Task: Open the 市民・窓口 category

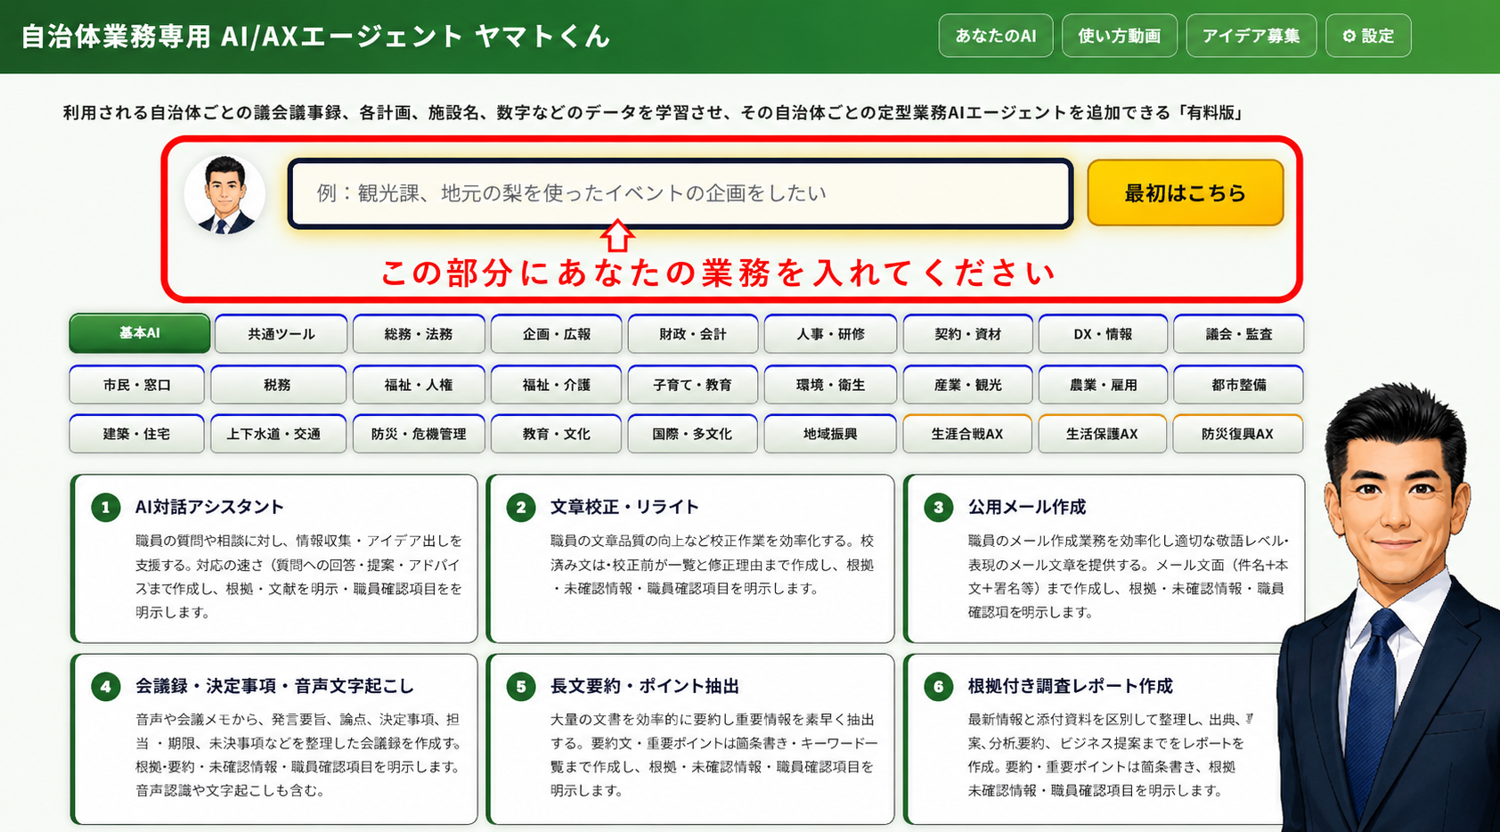Action: click(137, 385)
